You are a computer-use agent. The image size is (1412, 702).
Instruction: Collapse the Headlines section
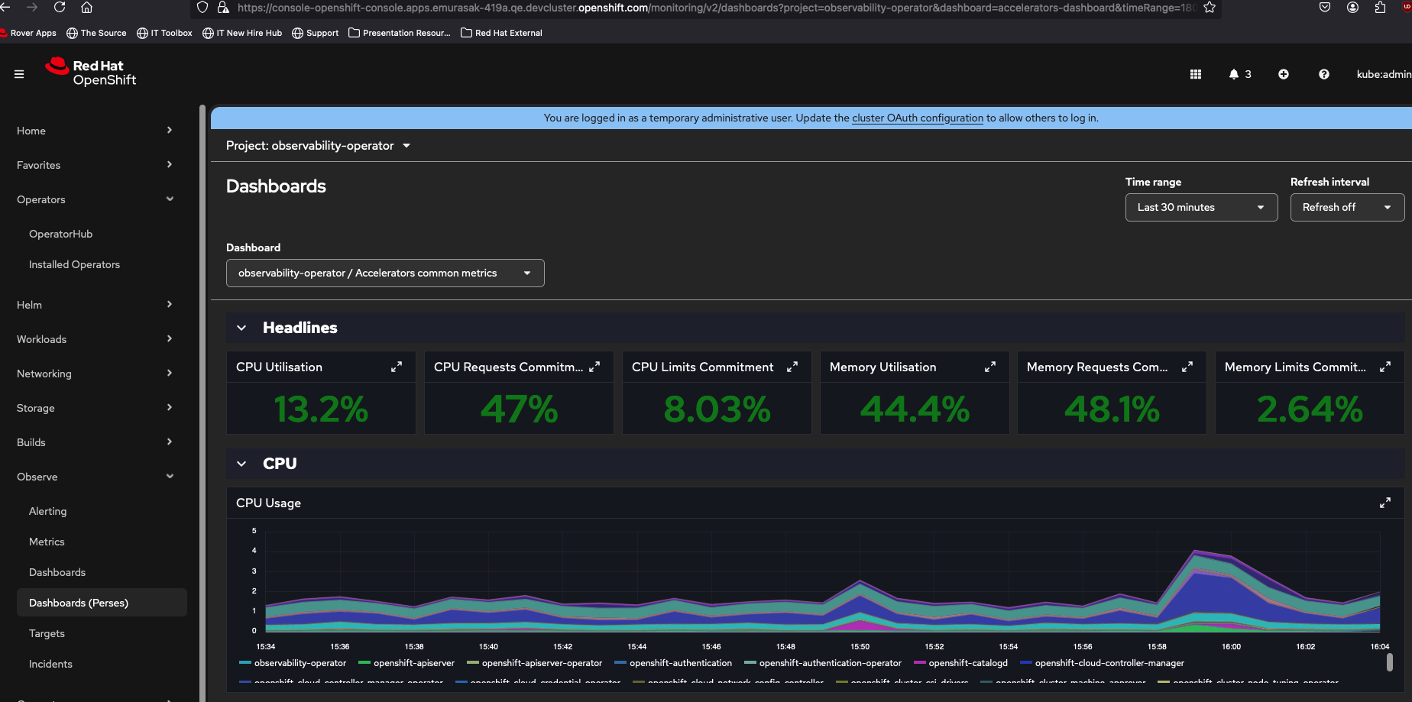point(241,328)
